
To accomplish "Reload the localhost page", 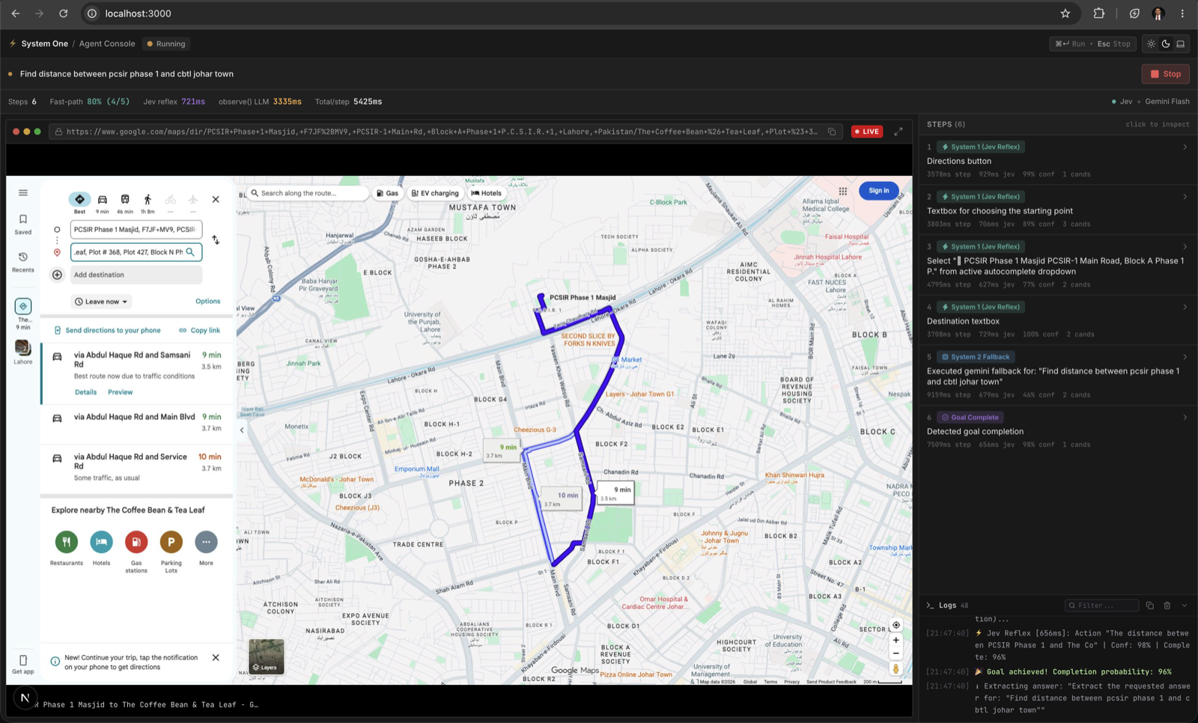I will (x=64, y=13).
